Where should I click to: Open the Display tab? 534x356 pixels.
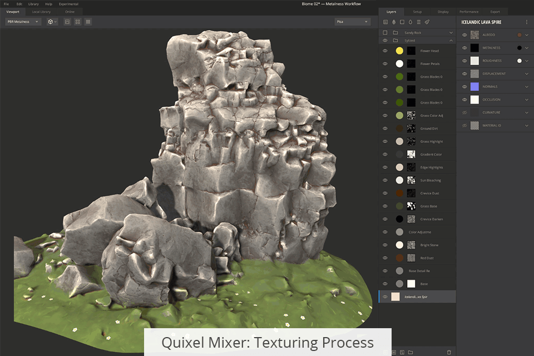pos(443,12)
